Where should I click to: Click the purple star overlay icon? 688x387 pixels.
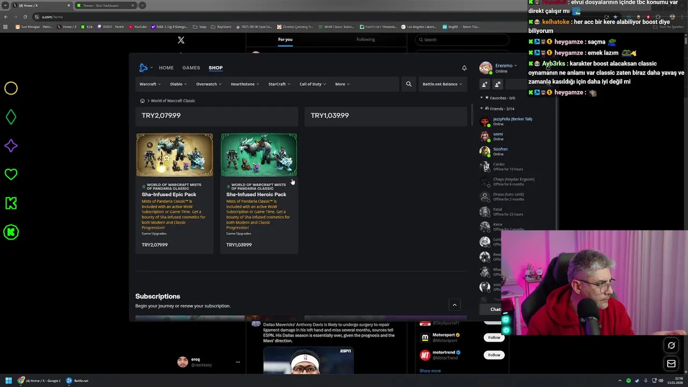[x=11, y=146]
